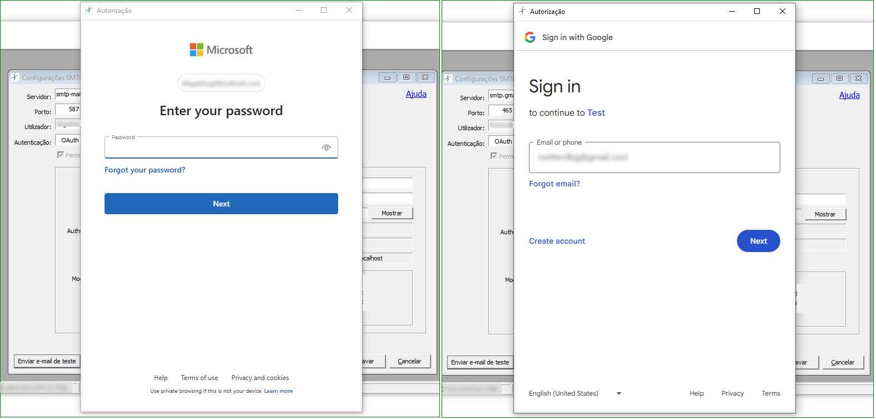Click the Forgot your password? link

click(145, 170)
